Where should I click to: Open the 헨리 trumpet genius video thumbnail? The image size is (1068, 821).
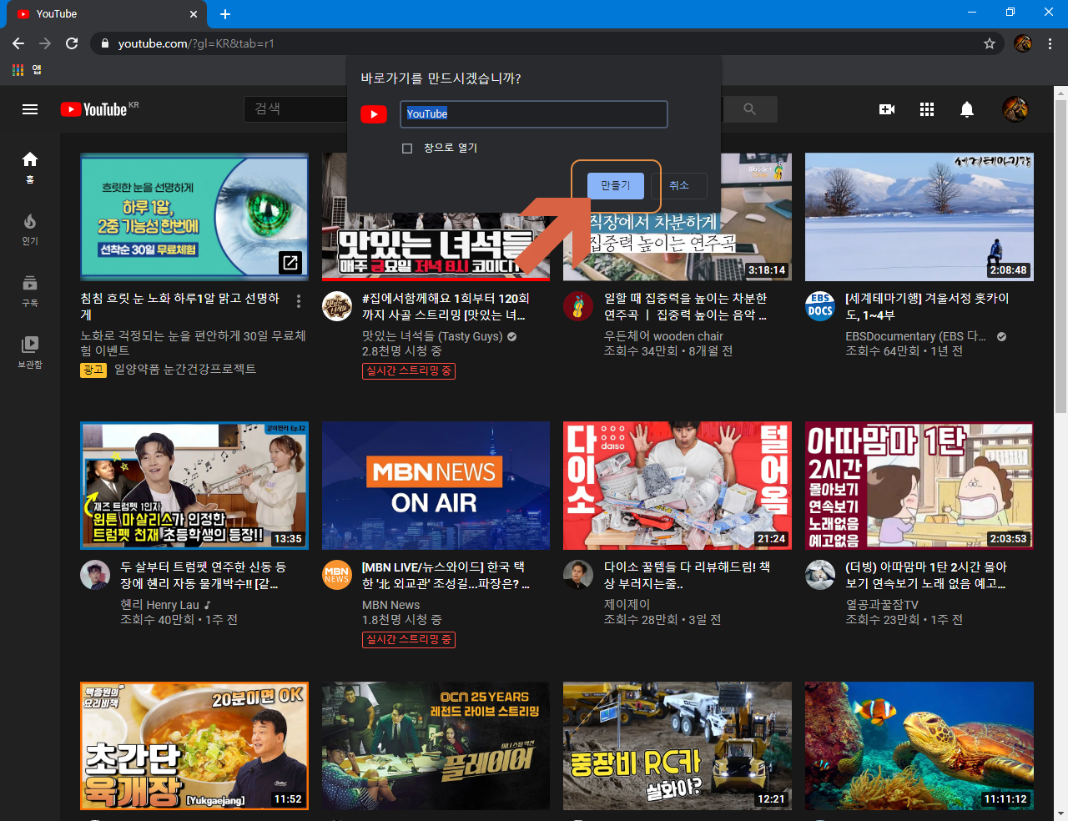pyautogui.click(x=194, y=486)
